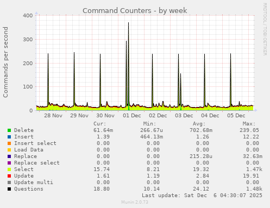Click Select's max value 1.47k

click(254, 169)
